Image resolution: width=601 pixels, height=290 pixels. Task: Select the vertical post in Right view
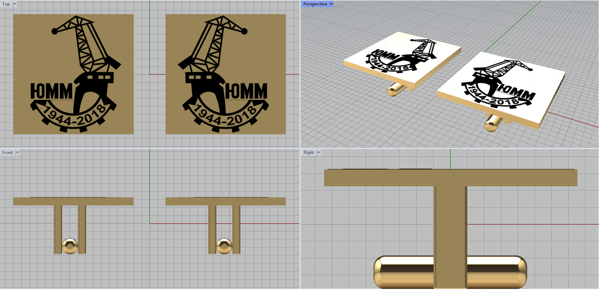point(450,225)
